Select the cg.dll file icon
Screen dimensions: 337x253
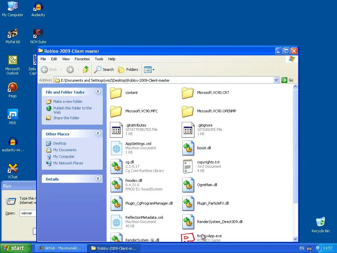click(116, 166)
